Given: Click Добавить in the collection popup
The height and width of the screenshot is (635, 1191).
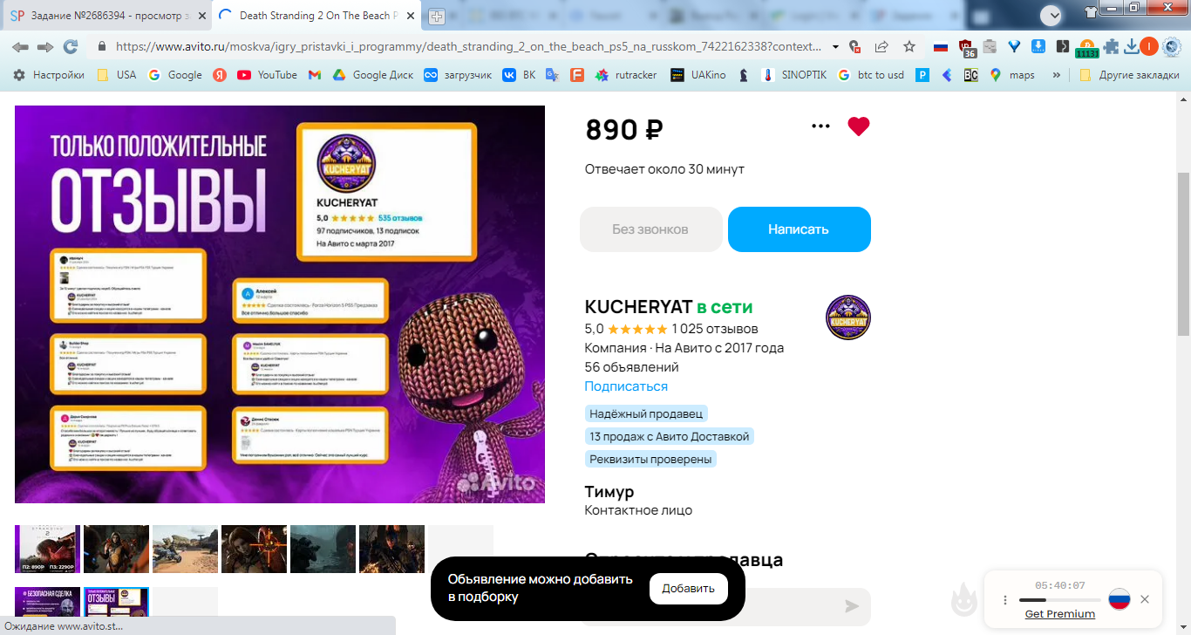Looking at the screenshot, I should click(689, 589).
